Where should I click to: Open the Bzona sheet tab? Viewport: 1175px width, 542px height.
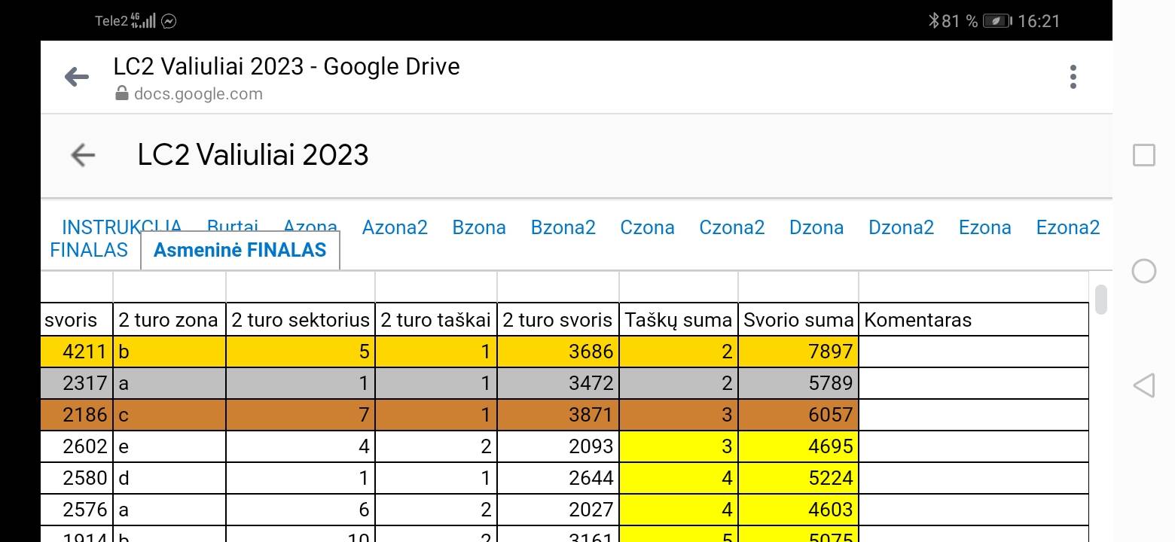click(x=479, y=227)
